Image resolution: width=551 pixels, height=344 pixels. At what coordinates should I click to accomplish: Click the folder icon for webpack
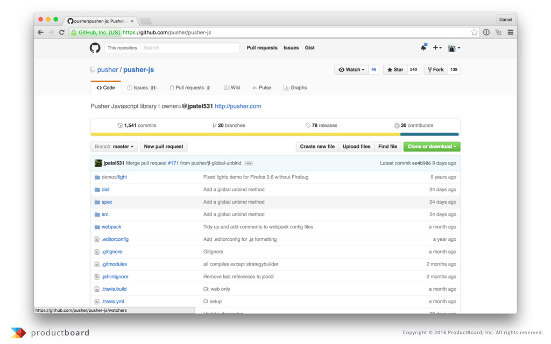[97, 227]
